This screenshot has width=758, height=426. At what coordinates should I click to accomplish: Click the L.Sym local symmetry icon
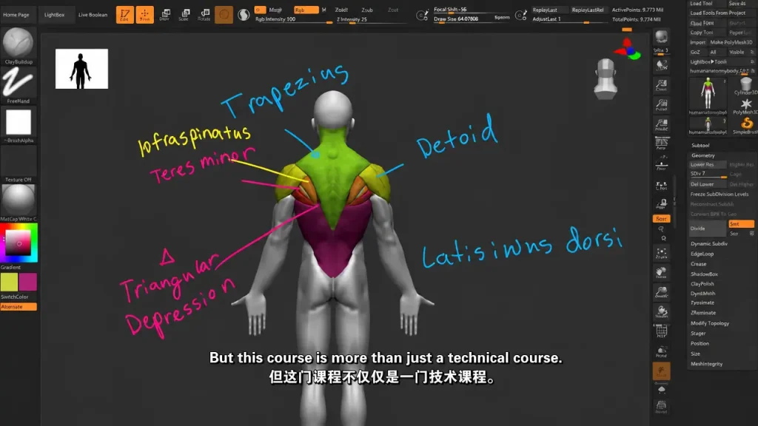[661, 185]
